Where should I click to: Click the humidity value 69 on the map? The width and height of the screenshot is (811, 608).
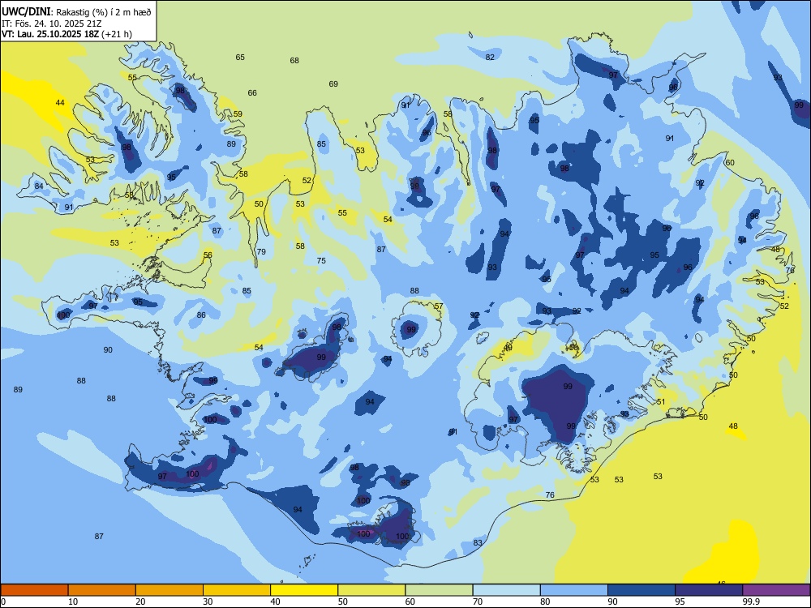tap(333, 83)
